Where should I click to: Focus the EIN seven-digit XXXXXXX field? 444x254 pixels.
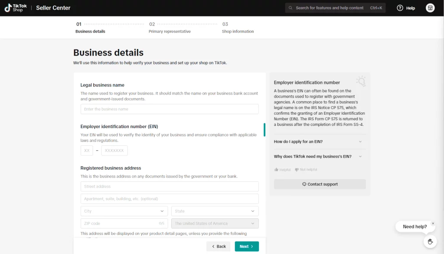pos(114,151)
